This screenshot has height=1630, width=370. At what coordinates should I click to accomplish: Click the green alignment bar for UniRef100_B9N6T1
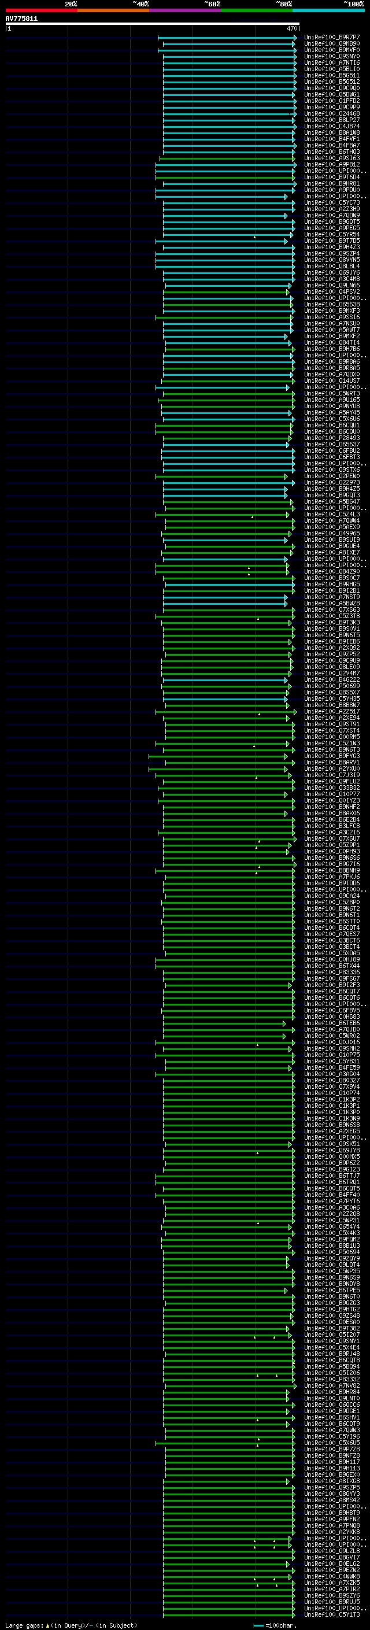point(228,915)
